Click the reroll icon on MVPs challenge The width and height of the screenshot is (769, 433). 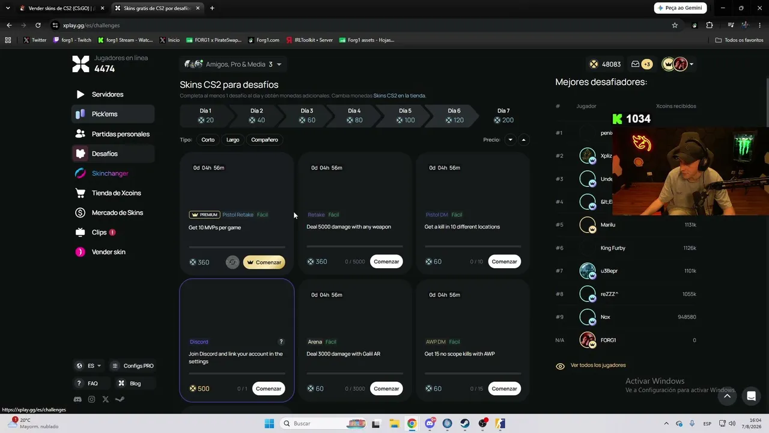[233, 262]
